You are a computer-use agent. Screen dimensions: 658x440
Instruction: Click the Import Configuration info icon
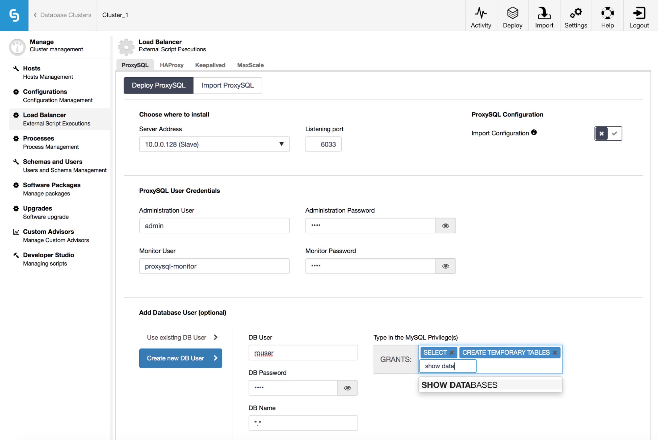pos(534,132)
